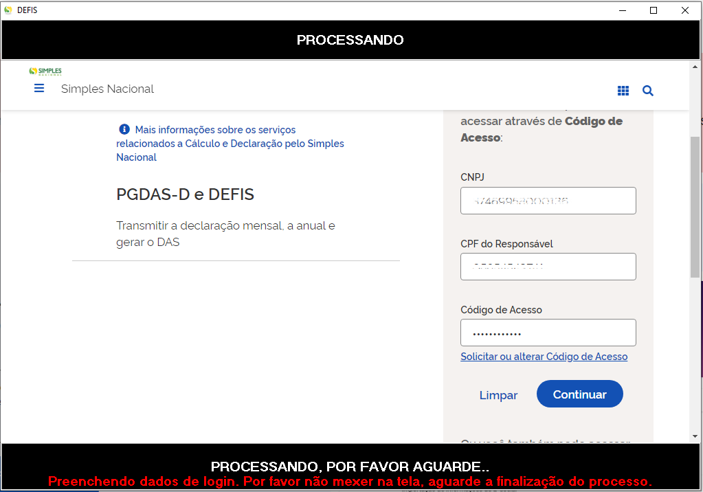The height and width of the screenshot is (492, 703).
Task: Click the scrollbar down arrow
Action: [x=695, y=436]
